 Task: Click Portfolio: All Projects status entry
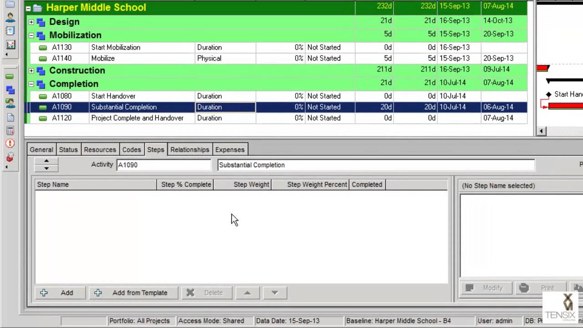(139, 321)
